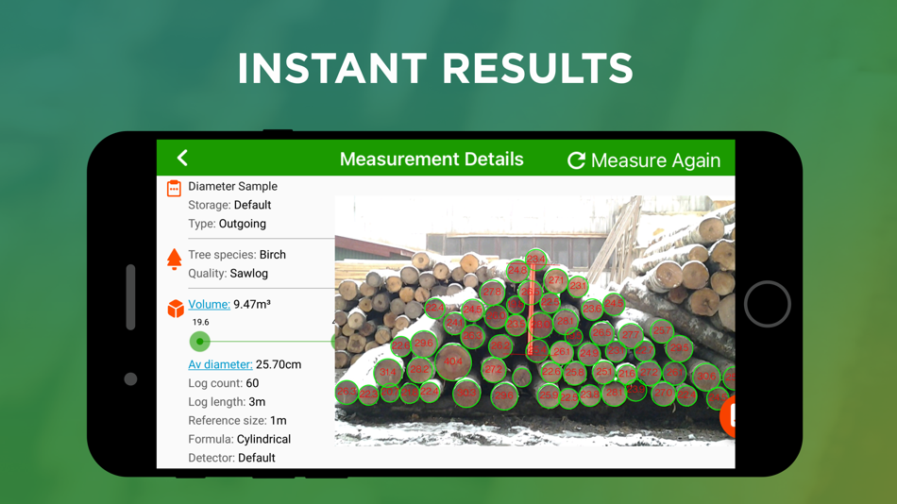This screenshot has width=897, height=504.
Task: Click the Measure Again label
Action: click(x=655, y=160)
